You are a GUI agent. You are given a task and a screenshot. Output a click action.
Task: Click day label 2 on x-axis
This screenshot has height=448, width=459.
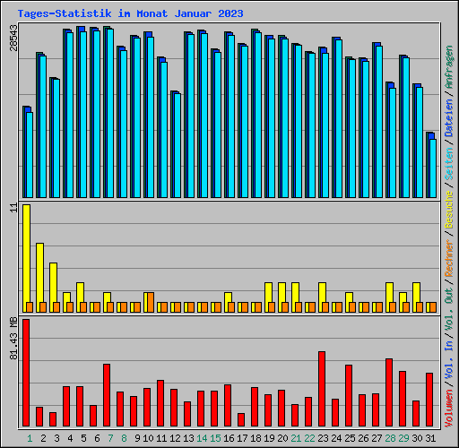coord(43,438)
